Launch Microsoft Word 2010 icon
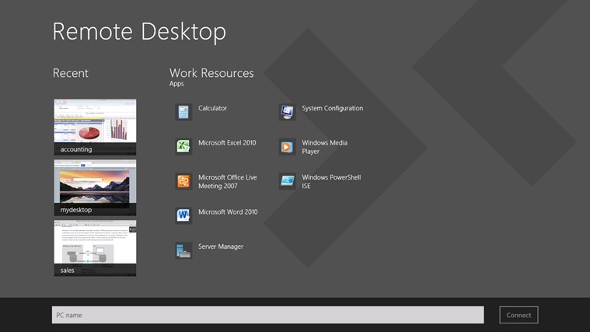 (183, 216)
